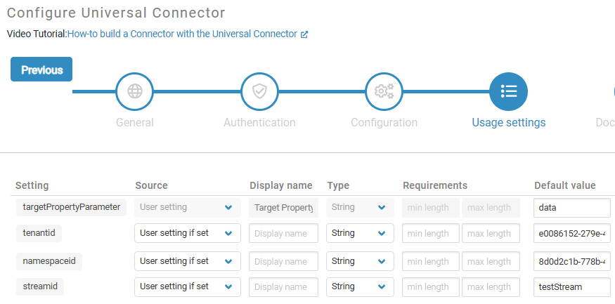Click the Usage settings list icon
Viewport: 615px width, 304px height.
coord(508,92)
